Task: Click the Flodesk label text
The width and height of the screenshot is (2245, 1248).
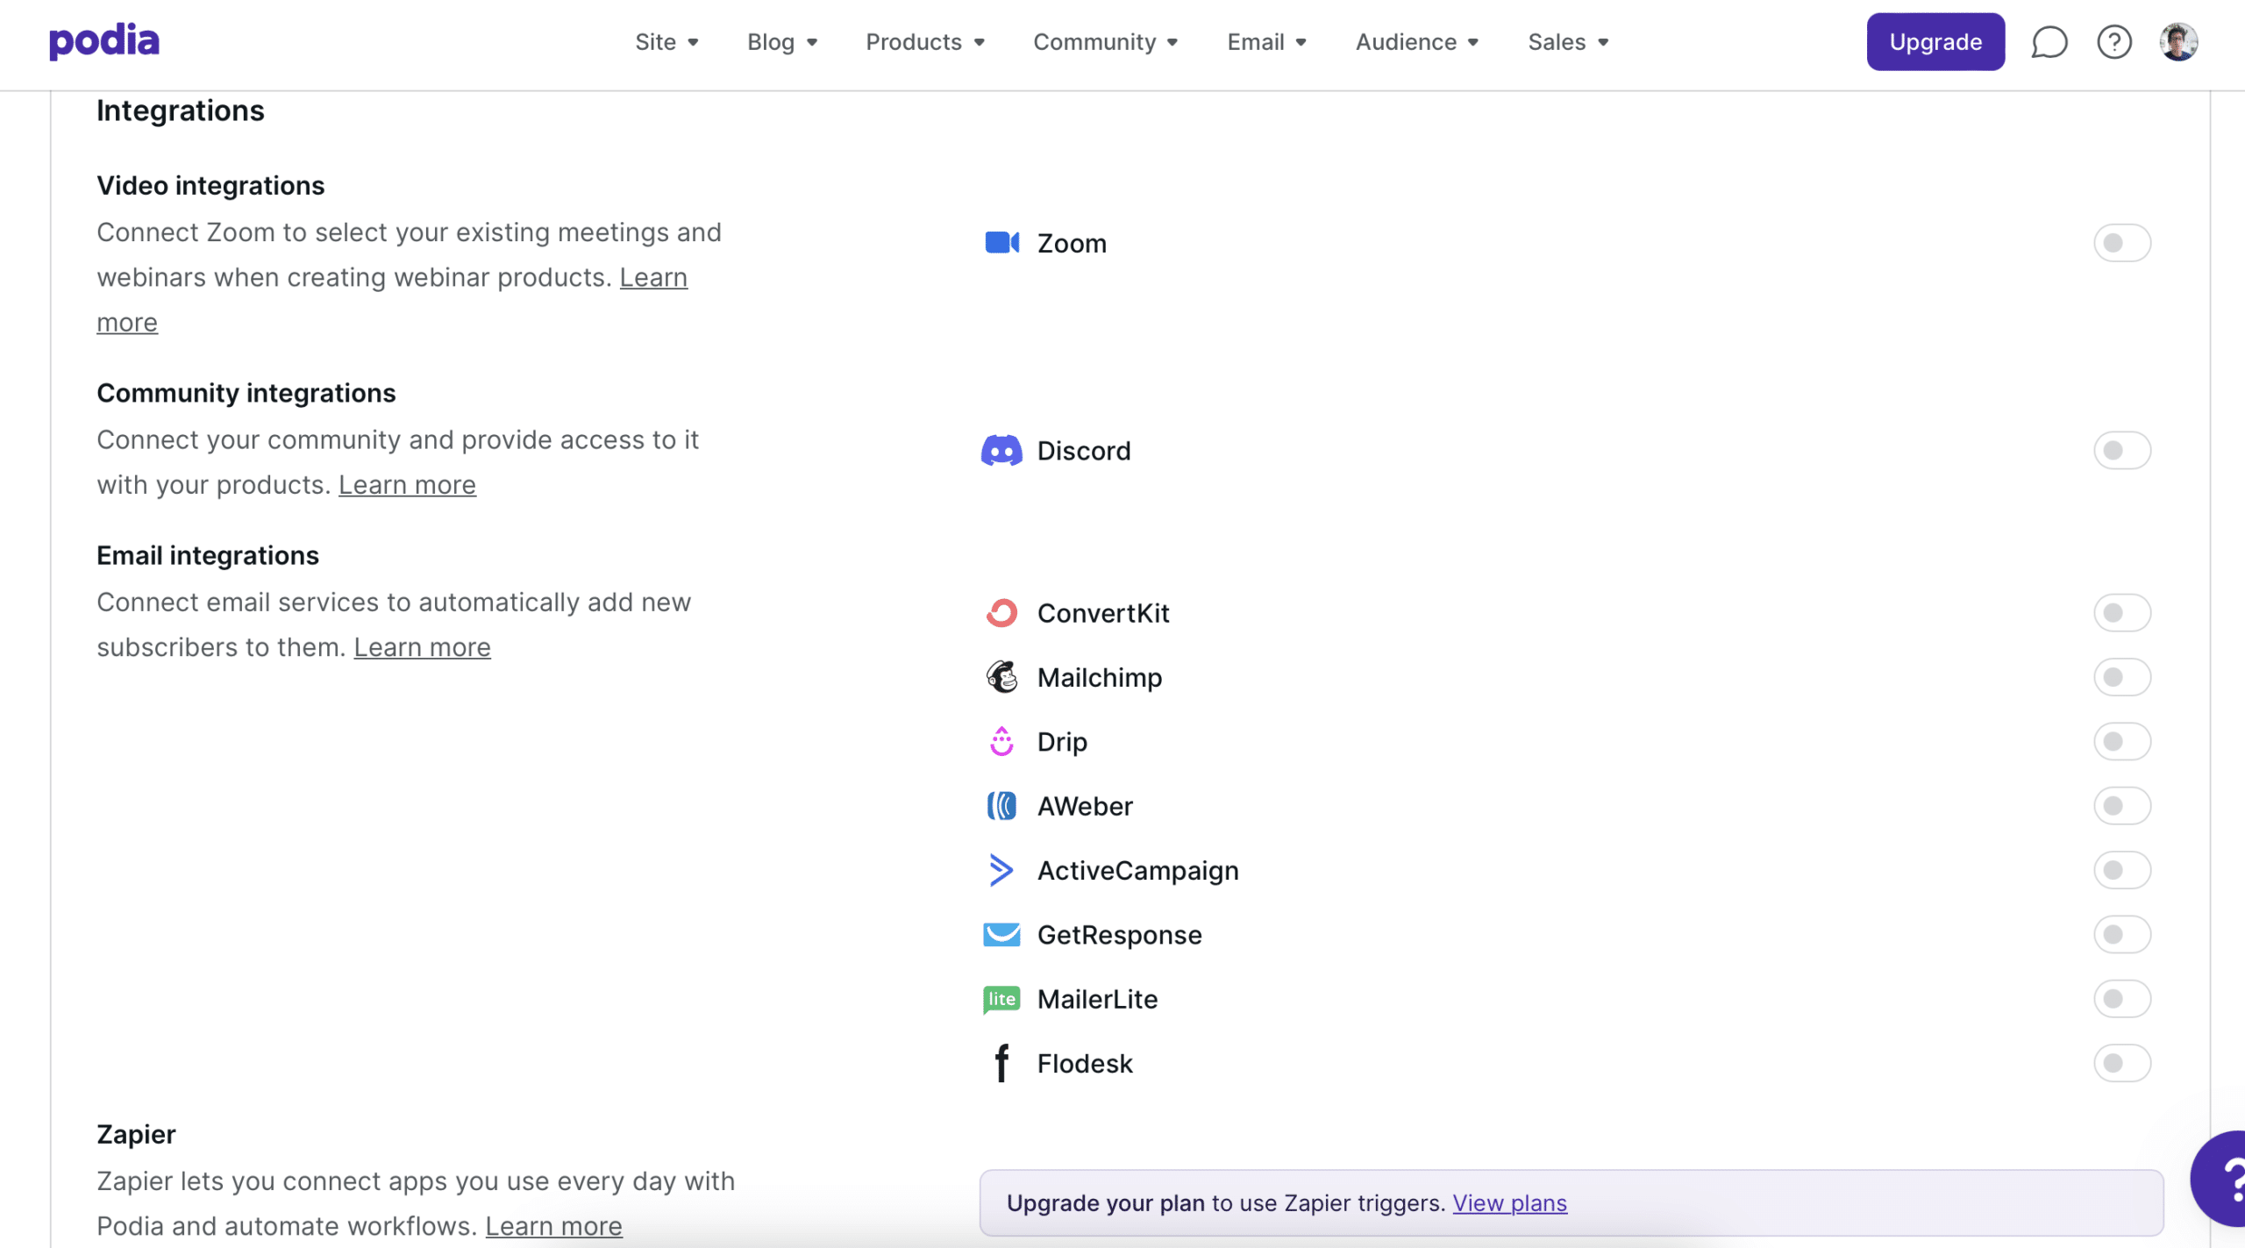Action: click(x=1085, y=1063)
